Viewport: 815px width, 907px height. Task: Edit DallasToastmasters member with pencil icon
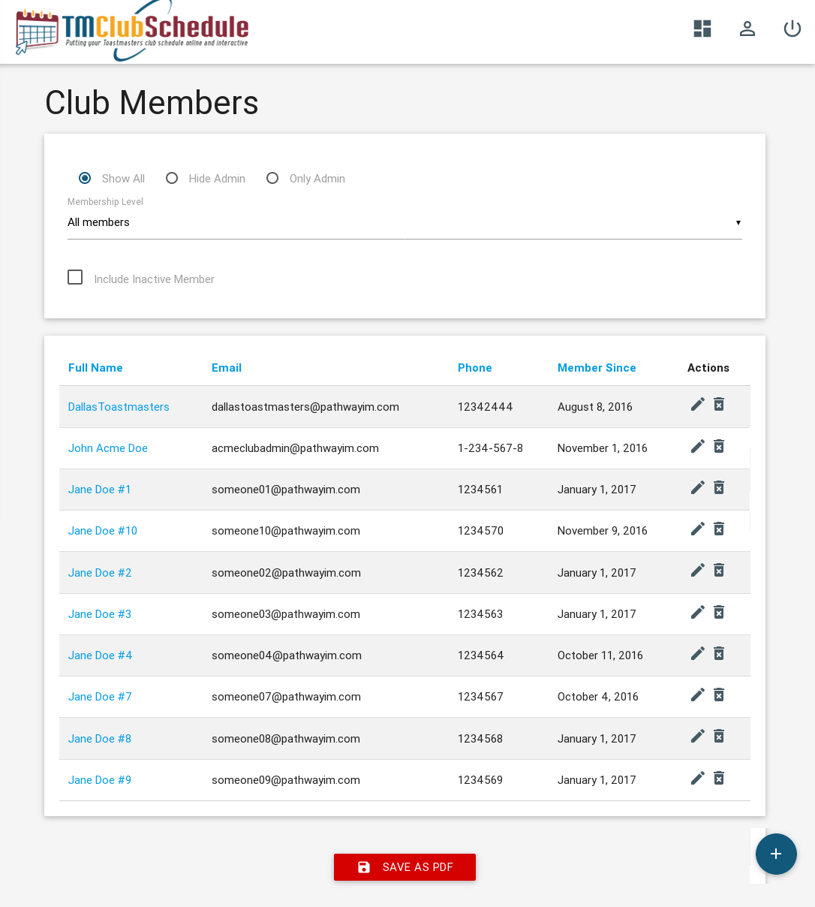698,405
